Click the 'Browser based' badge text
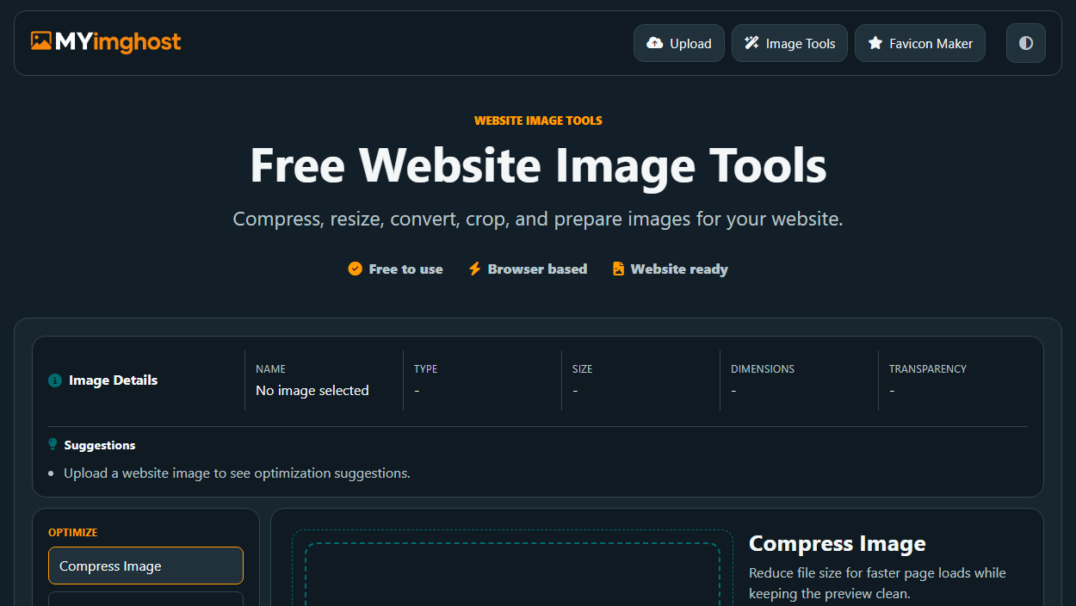This screenshot has width=1076, height=606. pos(537,269)
